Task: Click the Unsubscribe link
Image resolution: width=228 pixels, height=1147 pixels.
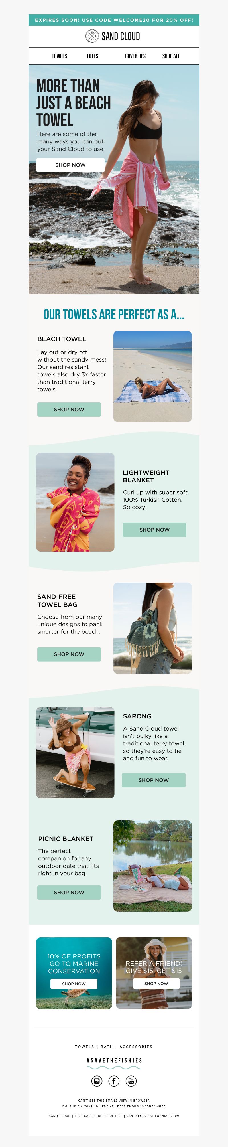Action: pyautogui.click(x=154, y=1106)
